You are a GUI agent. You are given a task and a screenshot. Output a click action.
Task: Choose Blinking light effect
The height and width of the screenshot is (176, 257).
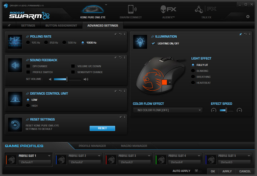193,71
